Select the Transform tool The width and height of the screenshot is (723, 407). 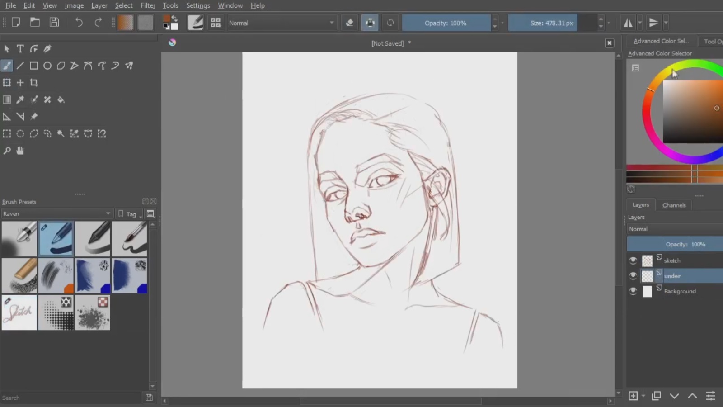[7, 83]
